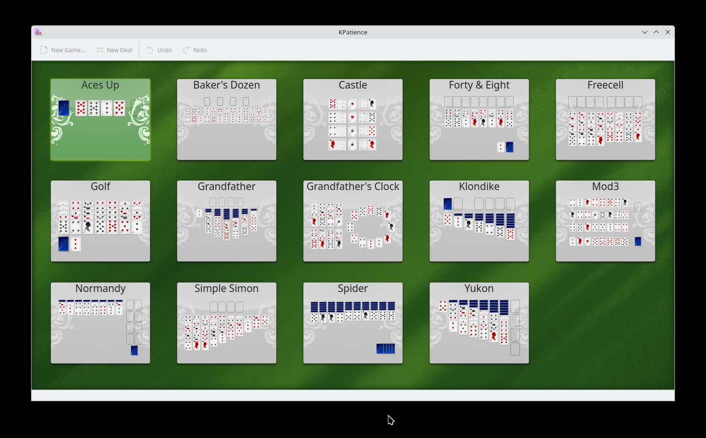
Task: Launch the Yukon game tile
Action: [479, 323]
